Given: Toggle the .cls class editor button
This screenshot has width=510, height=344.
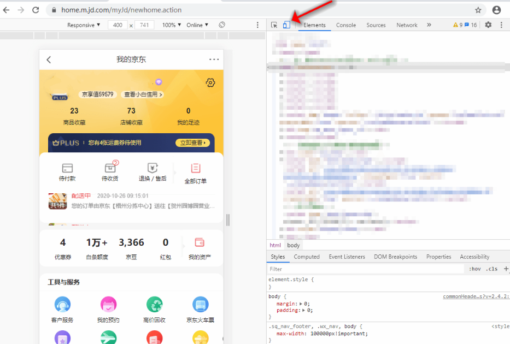Looking at the screenshot, I should point(491,269).
